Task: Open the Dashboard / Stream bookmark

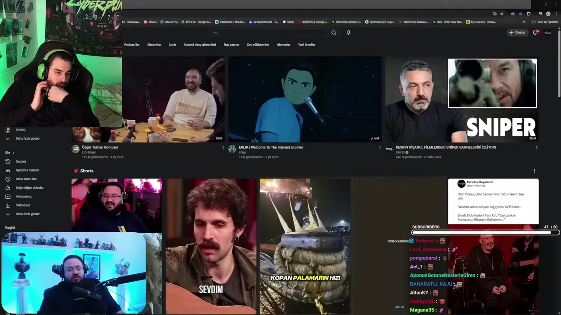Action: point(230,22)
